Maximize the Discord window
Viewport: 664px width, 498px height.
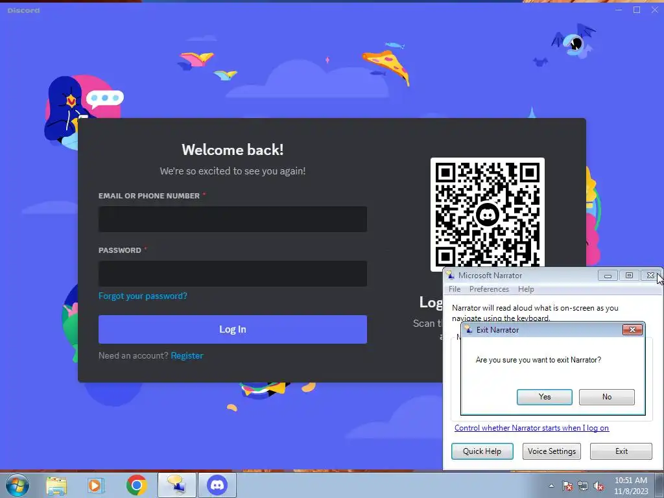tap(637, 10)
